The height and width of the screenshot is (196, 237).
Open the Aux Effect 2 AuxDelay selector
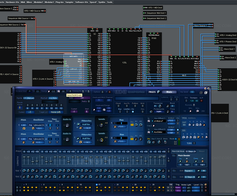[160, 132]
